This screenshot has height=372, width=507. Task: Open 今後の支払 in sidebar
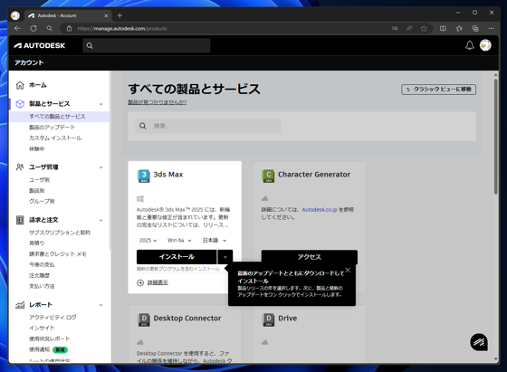[x=42, y=264]
